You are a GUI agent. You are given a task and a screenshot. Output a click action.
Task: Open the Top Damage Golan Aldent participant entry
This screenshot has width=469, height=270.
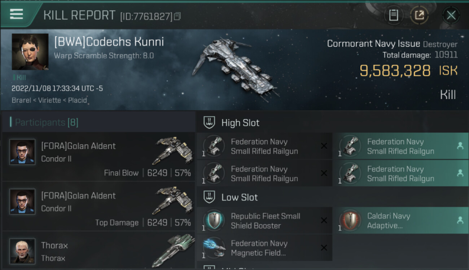[x=98, y=206]
